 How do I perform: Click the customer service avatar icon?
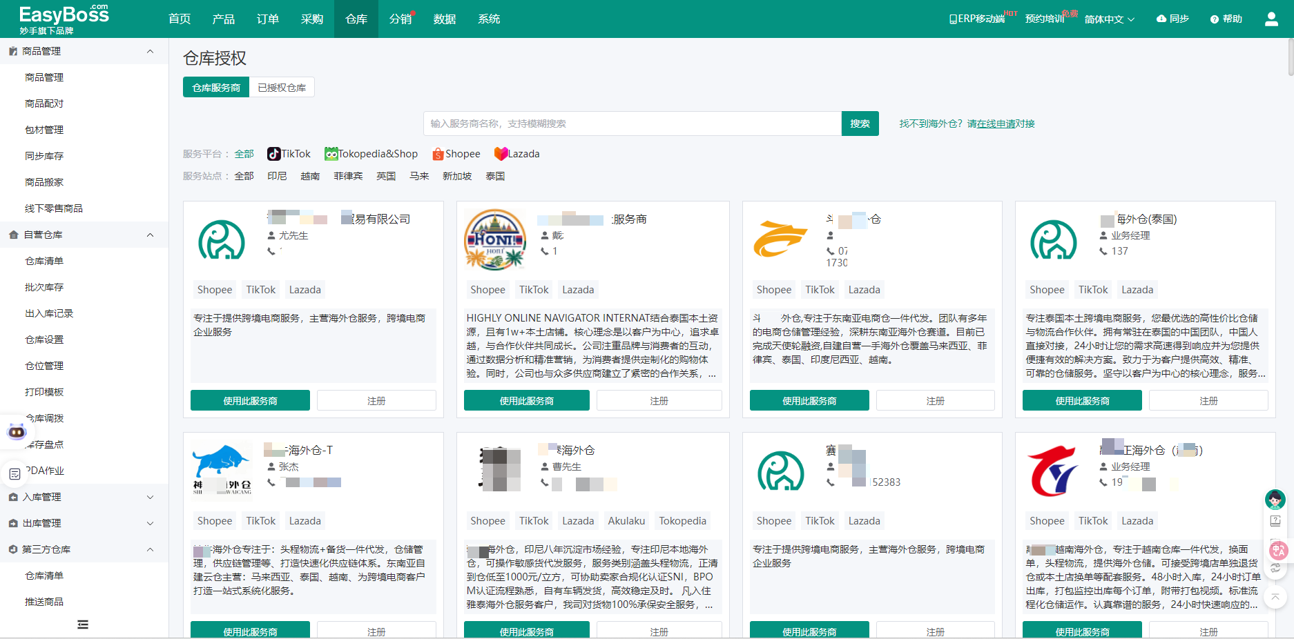coord(1275,499)
